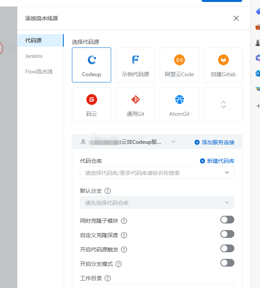Select 阿里云Code as code source

[179, 65]
